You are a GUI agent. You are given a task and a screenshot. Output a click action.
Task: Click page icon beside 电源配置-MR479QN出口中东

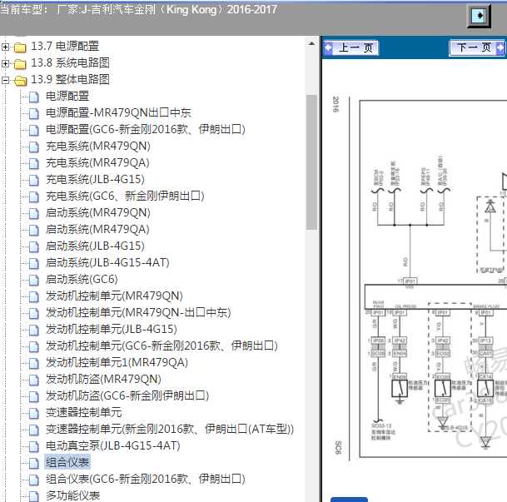(33, 113)
